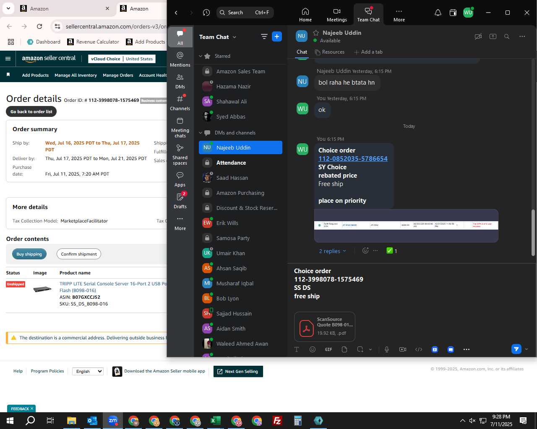537x429 pixels.
Task: Click the Windows Start button
Action: point(10,421)
